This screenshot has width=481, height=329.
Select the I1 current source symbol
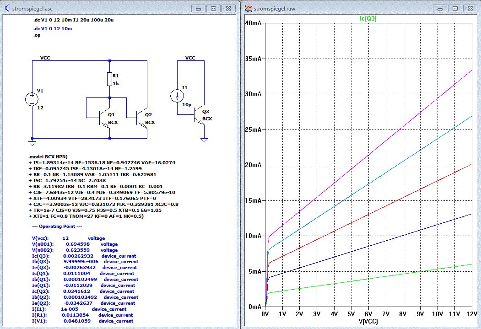(178, 96)
